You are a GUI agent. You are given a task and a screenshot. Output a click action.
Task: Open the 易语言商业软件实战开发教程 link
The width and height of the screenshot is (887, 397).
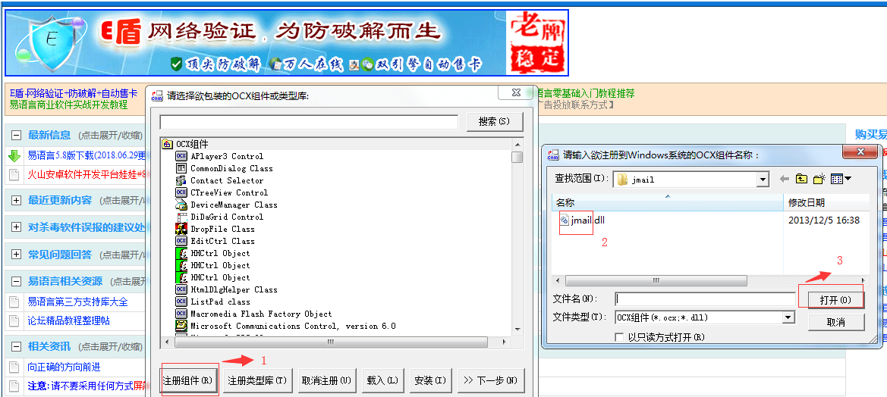(68, 105)
